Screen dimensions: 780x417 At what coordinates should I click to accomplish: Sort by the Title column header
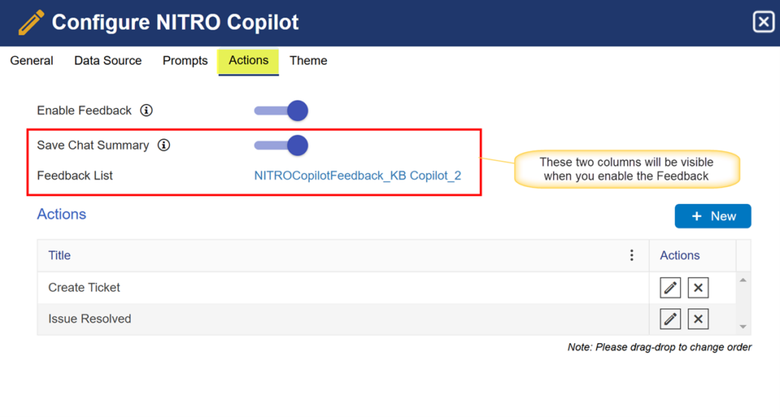[59, 256]
